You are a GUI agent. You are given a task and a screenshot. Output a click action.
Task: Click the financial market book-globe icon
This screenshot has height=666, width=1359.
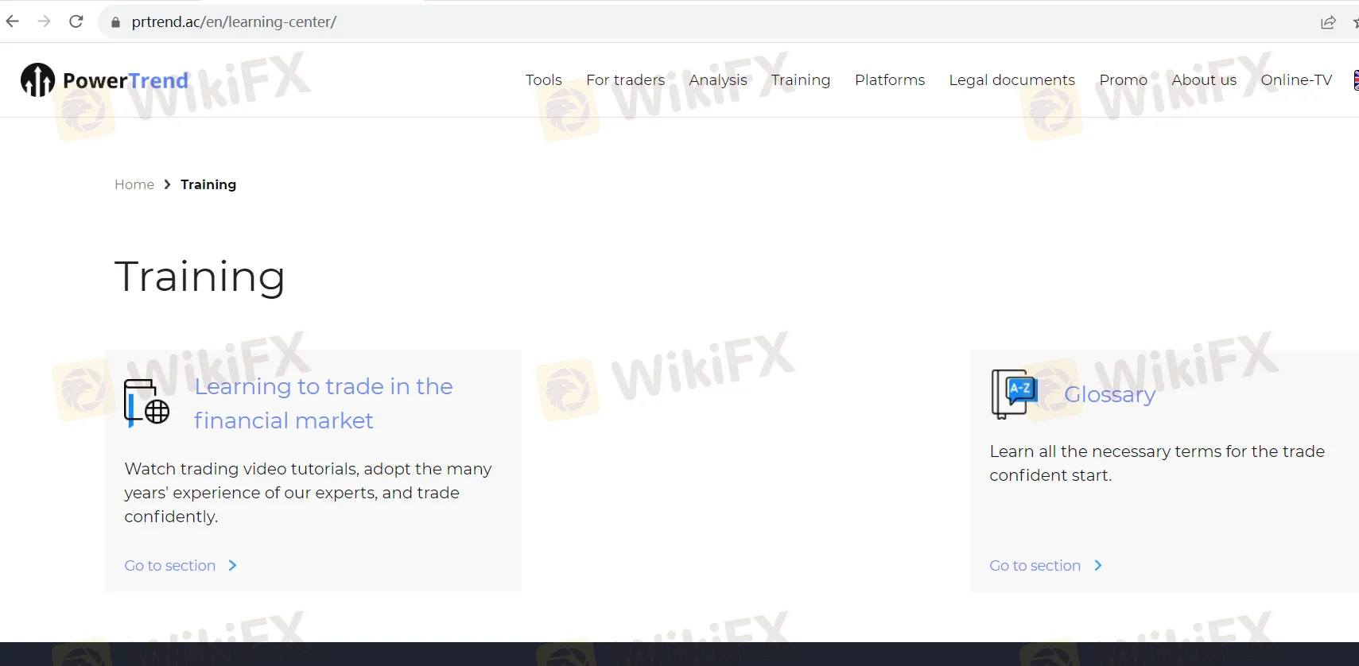pyautogui.click(x=146, y=402)
